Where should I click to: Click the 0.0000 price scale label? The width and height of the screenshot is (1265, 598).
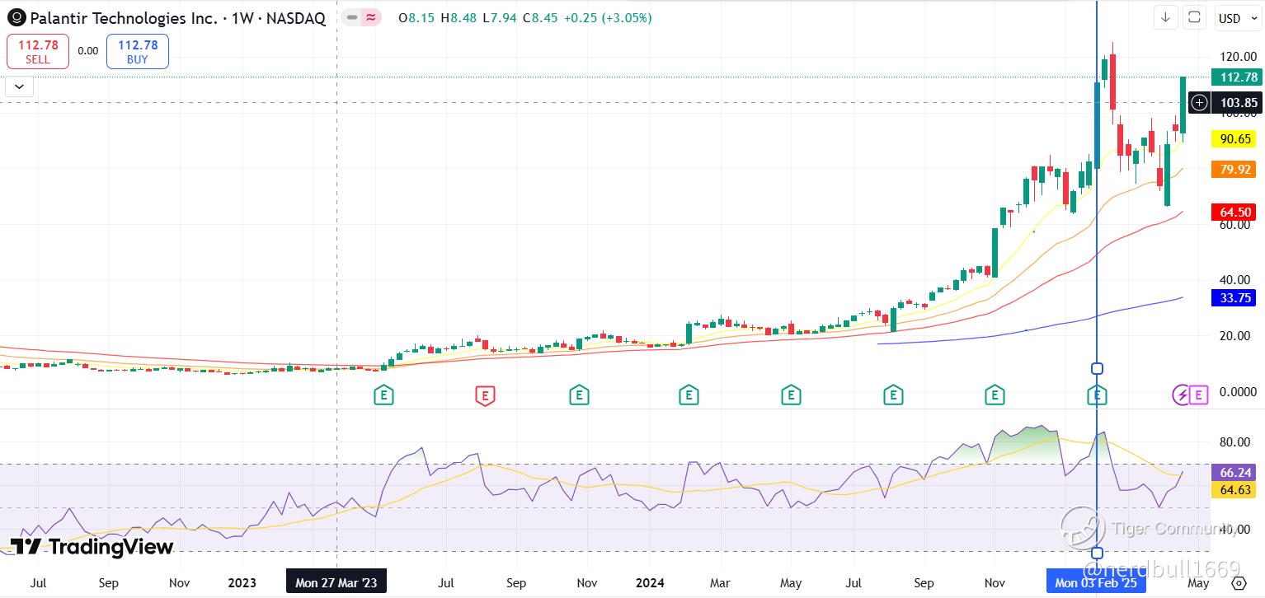click(x=1238, y=392)
